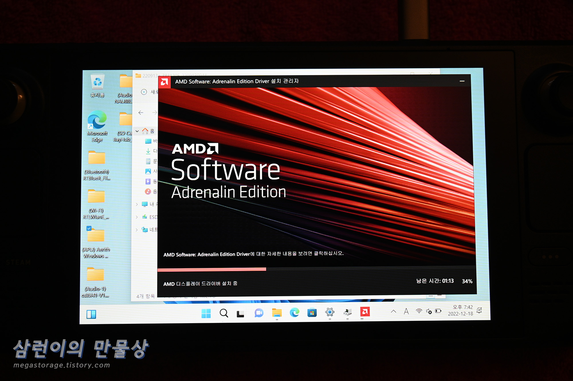Show hidden system tray icons chevron

click(x=394, y=311)
